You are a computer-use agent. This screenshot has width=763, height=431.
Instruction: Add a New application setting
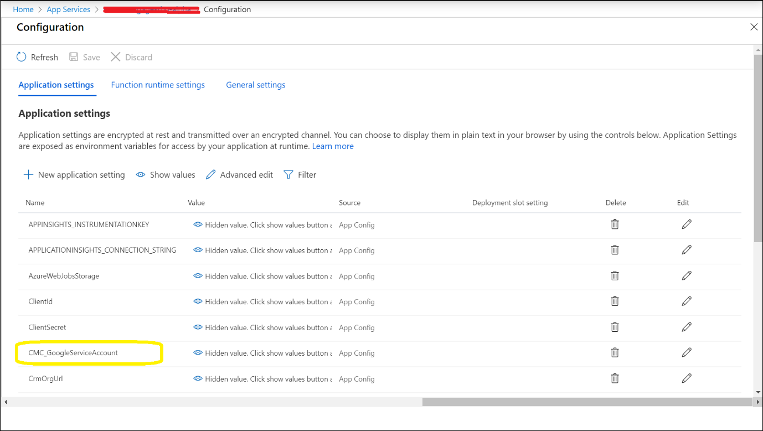(x=74, y=175)
